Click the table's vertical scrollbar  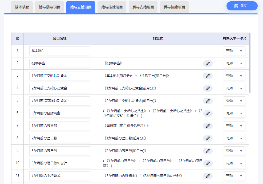coord(250,63)
